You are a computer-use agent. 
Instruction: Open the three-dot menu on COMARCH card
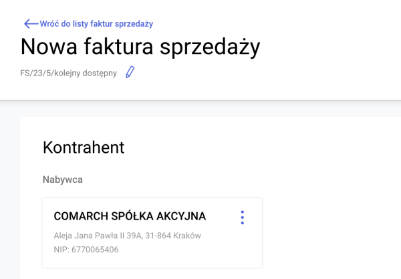pos(243,218)
